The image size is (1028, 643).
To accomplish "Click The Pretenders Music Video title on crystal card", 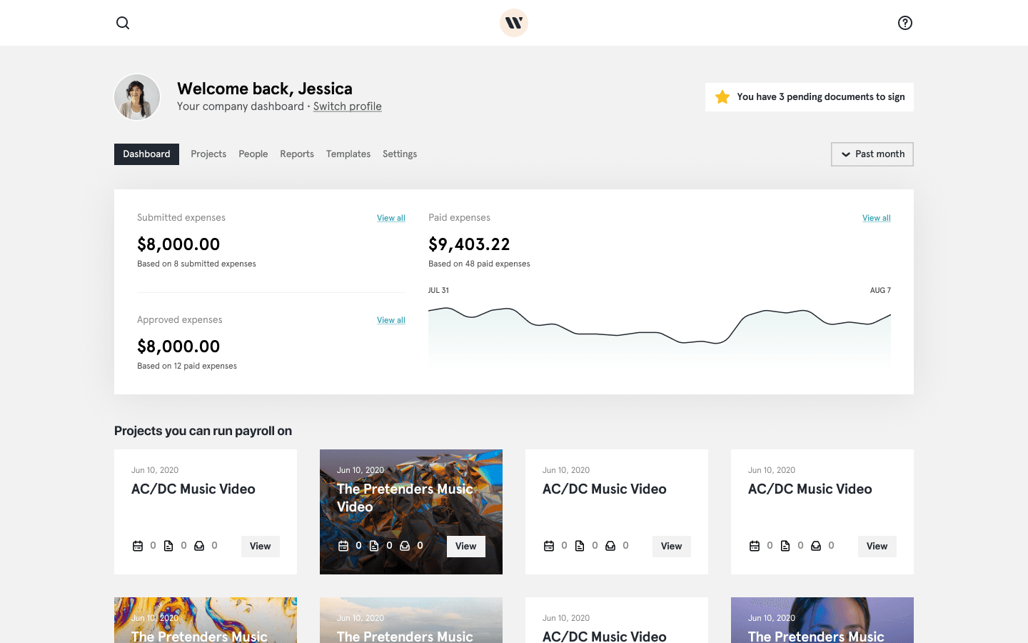I will pos(405,498).
